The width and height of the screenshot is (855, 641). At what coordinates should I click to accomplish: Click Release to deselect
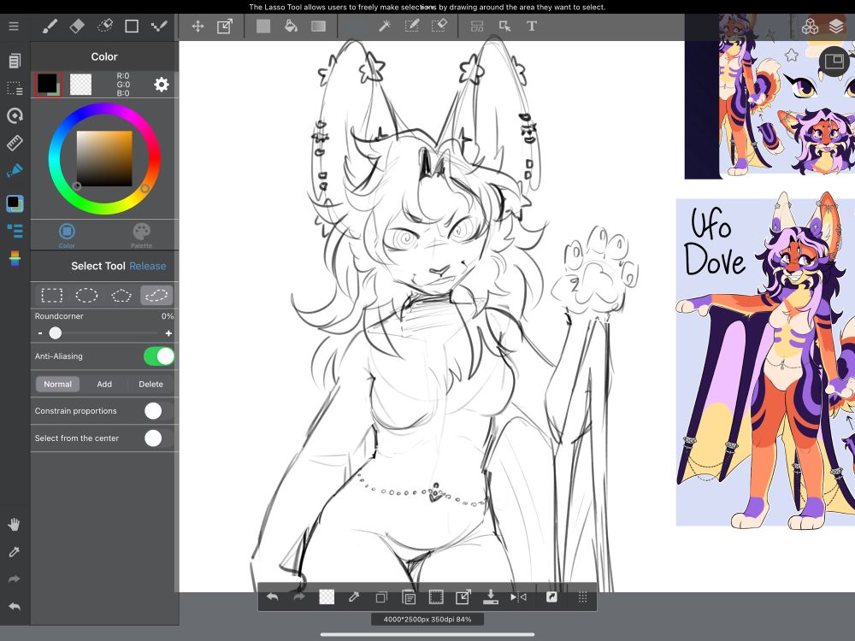tap(148, 266)
